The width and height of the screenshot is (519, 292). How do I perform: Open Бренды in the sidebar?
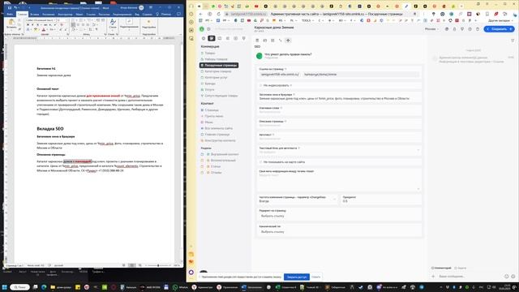[x=210, y=84]
